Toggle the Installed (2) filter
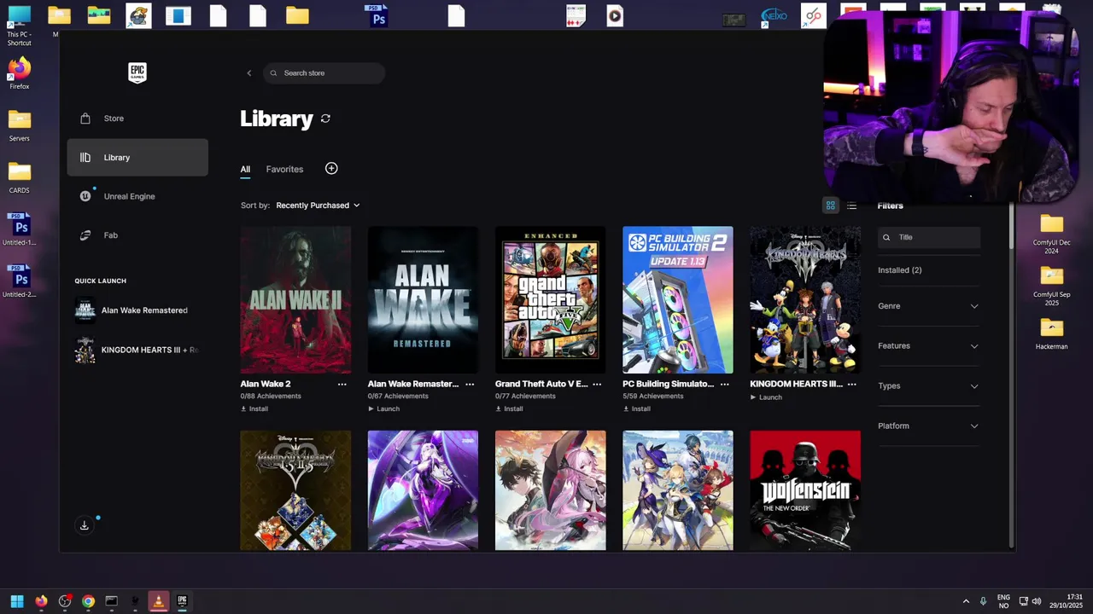The width and height of the screenshot is (1093, 614). (899, 270)
